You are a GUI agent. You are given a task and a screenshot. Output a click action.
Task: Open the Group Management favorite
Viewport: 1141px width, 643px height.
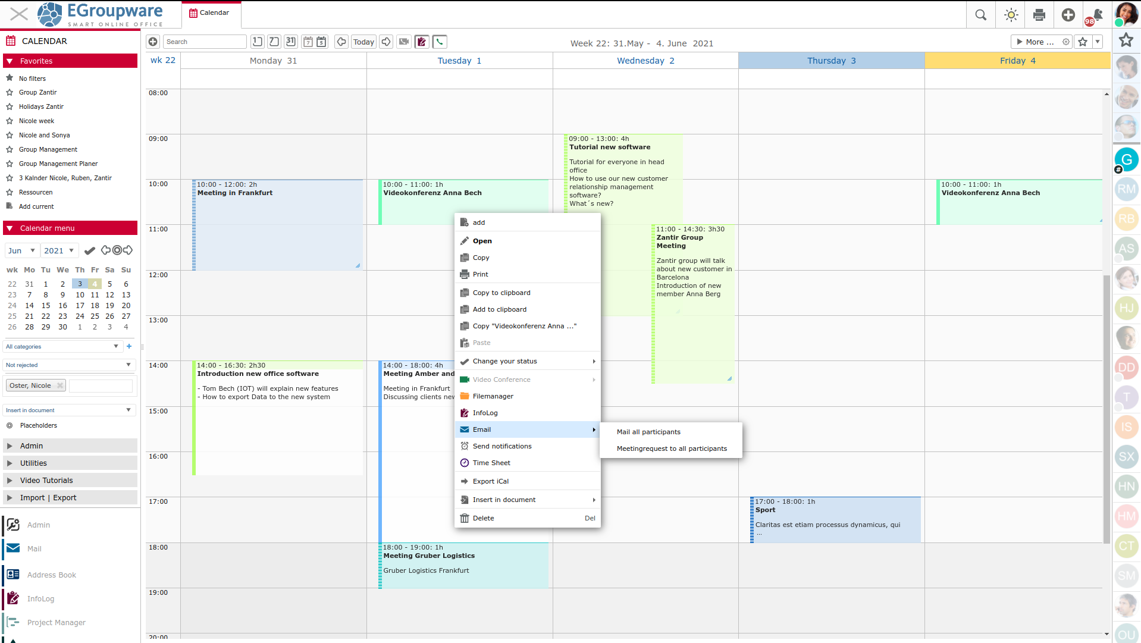click(48, 149)
